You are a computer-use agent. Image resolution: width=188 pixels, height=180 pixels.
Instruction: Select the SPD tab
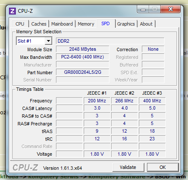coord(106,23)
